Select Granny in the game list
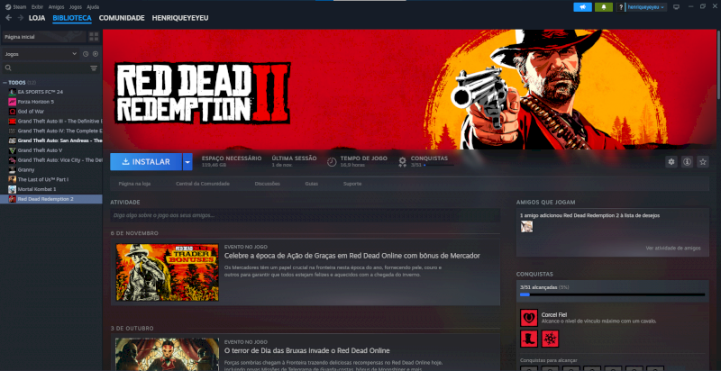 point(51,170)
